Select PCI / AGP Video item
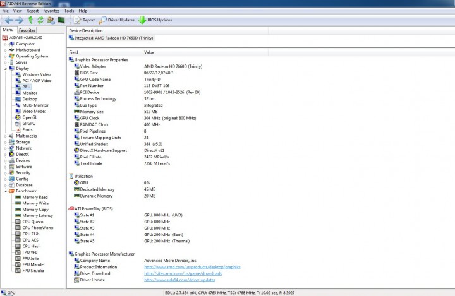The image size is (455, 296). tap(37, 81)
